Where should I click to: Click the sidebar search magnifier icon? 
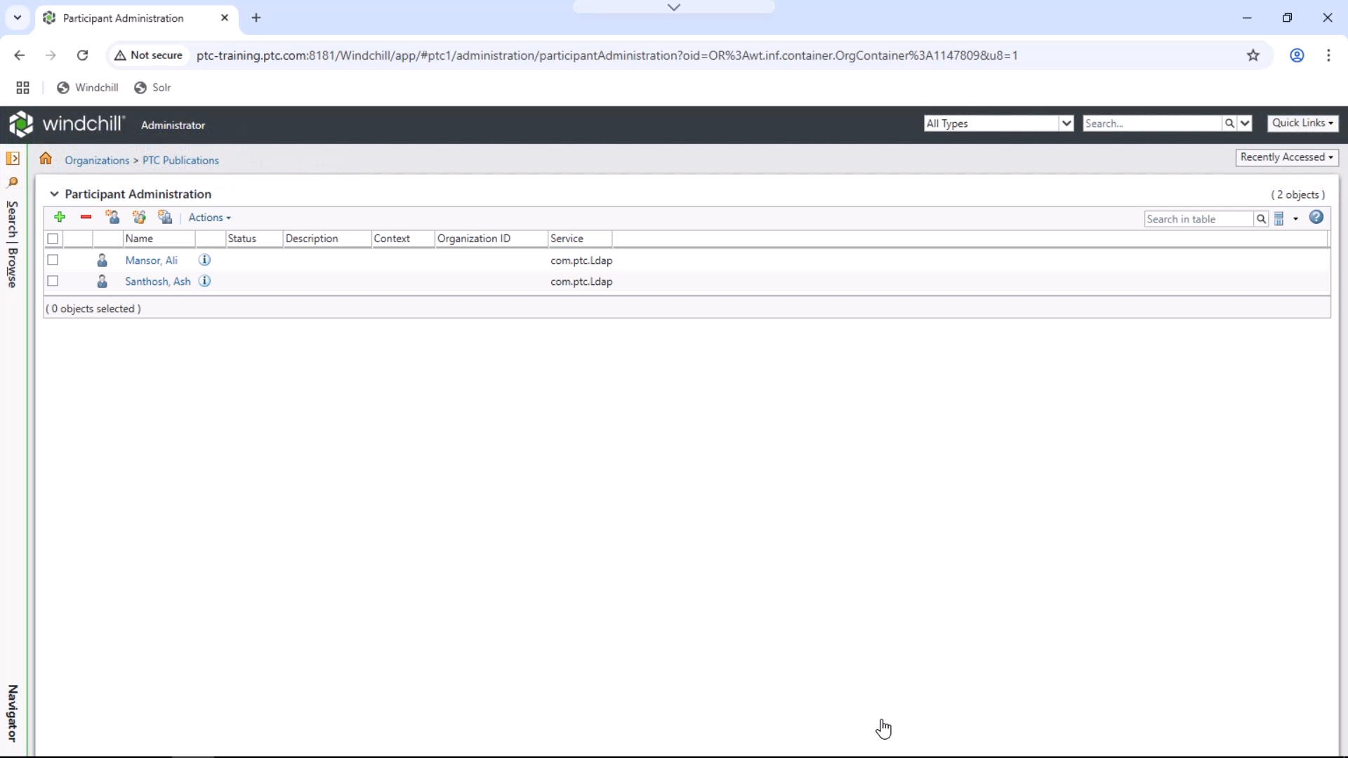point(13,182)
